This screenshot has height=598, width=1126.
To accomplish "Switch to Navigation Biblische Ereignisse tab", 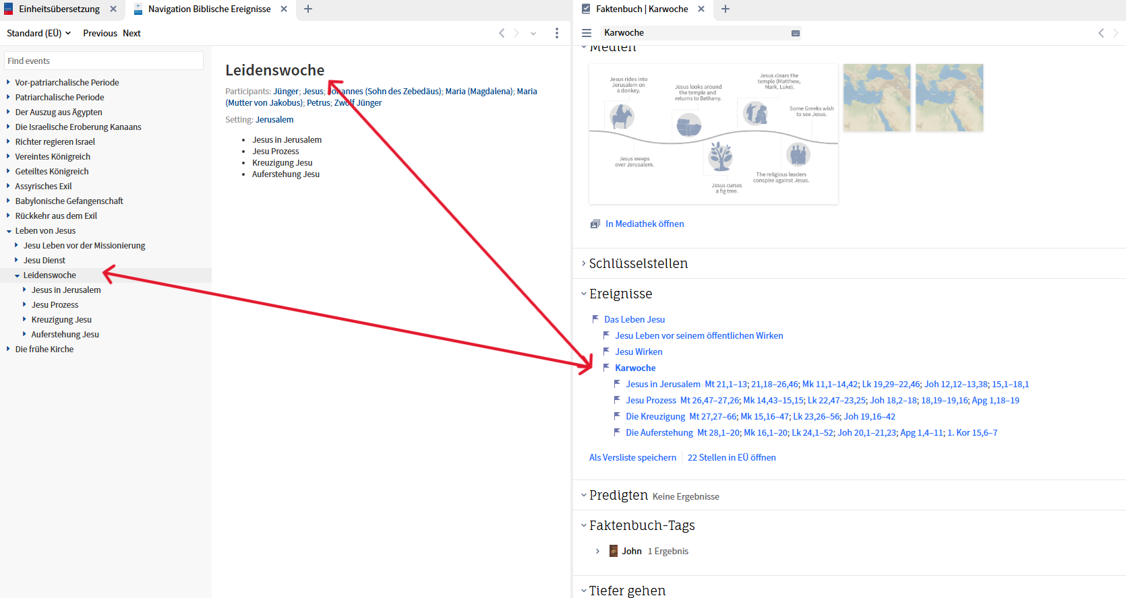I will click(209, 9).
